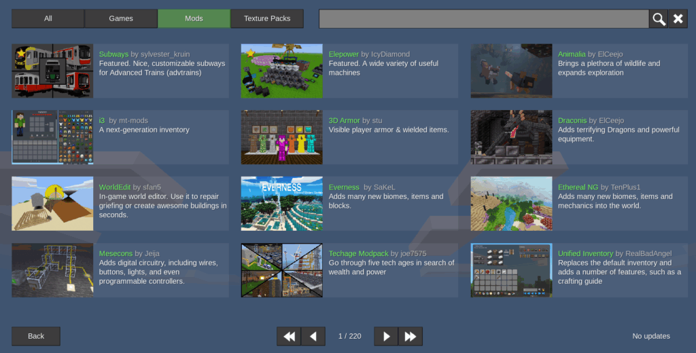Open the Elepower mod thumbnail
Image resolution: width=696 pixels, height=353 pixels.
click(281, 71)
